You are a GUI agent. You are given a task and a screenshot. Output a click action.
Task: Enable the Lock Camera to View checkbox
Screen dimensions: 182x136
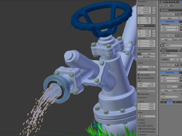[139, 78]
